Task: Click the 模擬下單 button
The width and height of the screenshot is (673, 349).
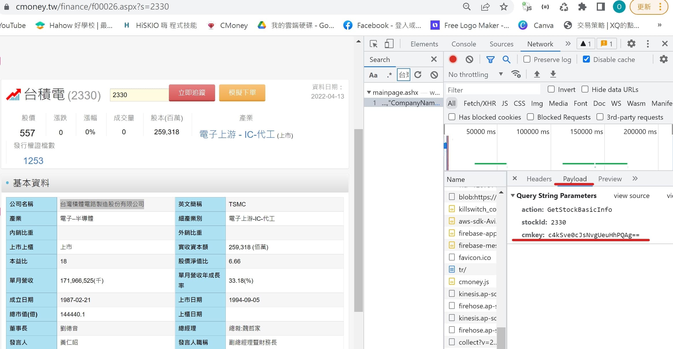Action: click(x=242, y=93)
